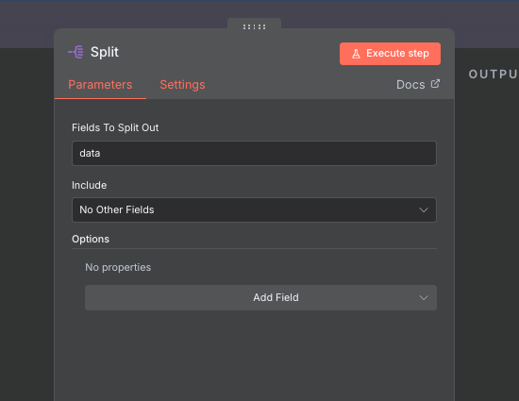
Task: Open the Include dropdown showing No Other Fields
Action: point(254,209)
